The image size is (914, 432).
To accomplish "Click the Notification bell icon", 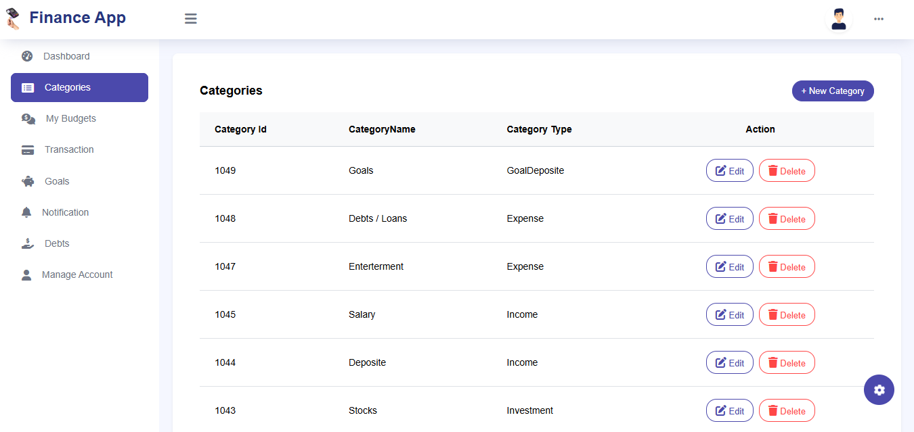I will pos(26,212).
